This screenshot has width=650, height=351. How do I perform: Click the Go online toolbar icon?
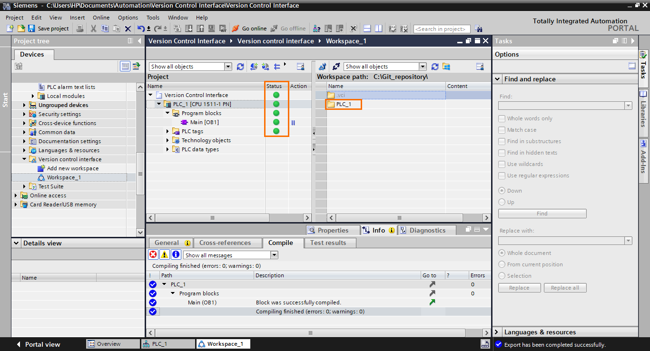pos(235,28)
